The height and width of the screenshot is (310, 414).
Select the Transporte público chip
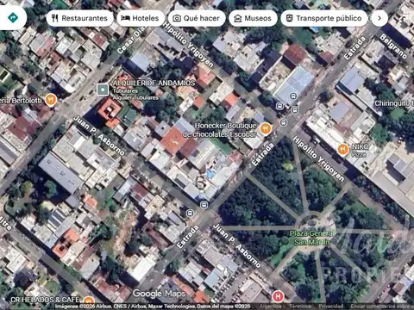[x=324, y=18]
